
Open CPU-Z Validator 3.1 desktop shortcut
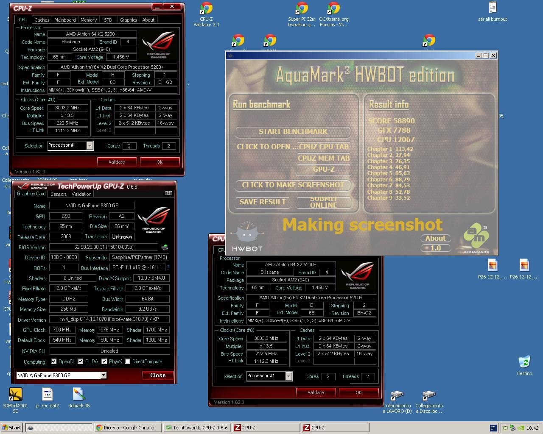206,14
